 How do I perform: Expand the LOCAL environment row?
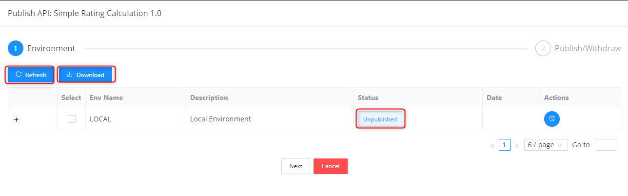click(x=16, y=119)
